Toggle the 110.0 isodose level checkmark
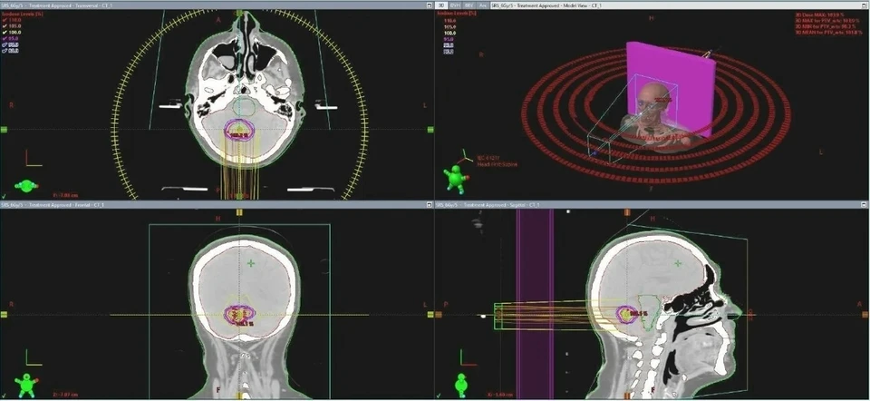The width and height of the screenshot is (870, 401). 6,20
